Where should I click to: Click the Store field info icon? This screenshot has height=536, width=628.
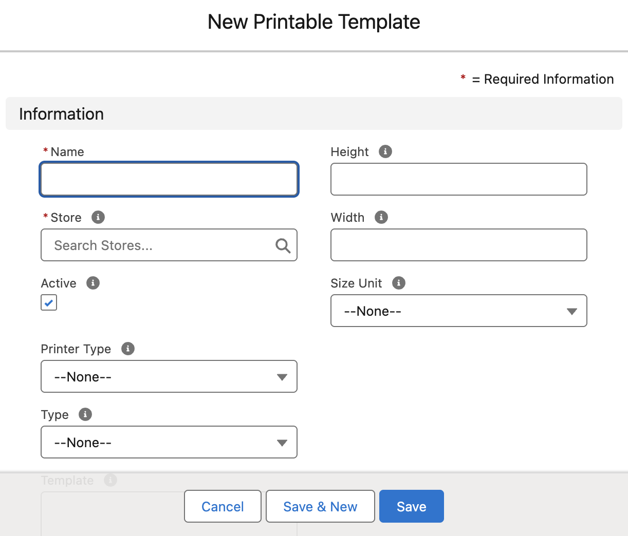click(x=98, y=217)
